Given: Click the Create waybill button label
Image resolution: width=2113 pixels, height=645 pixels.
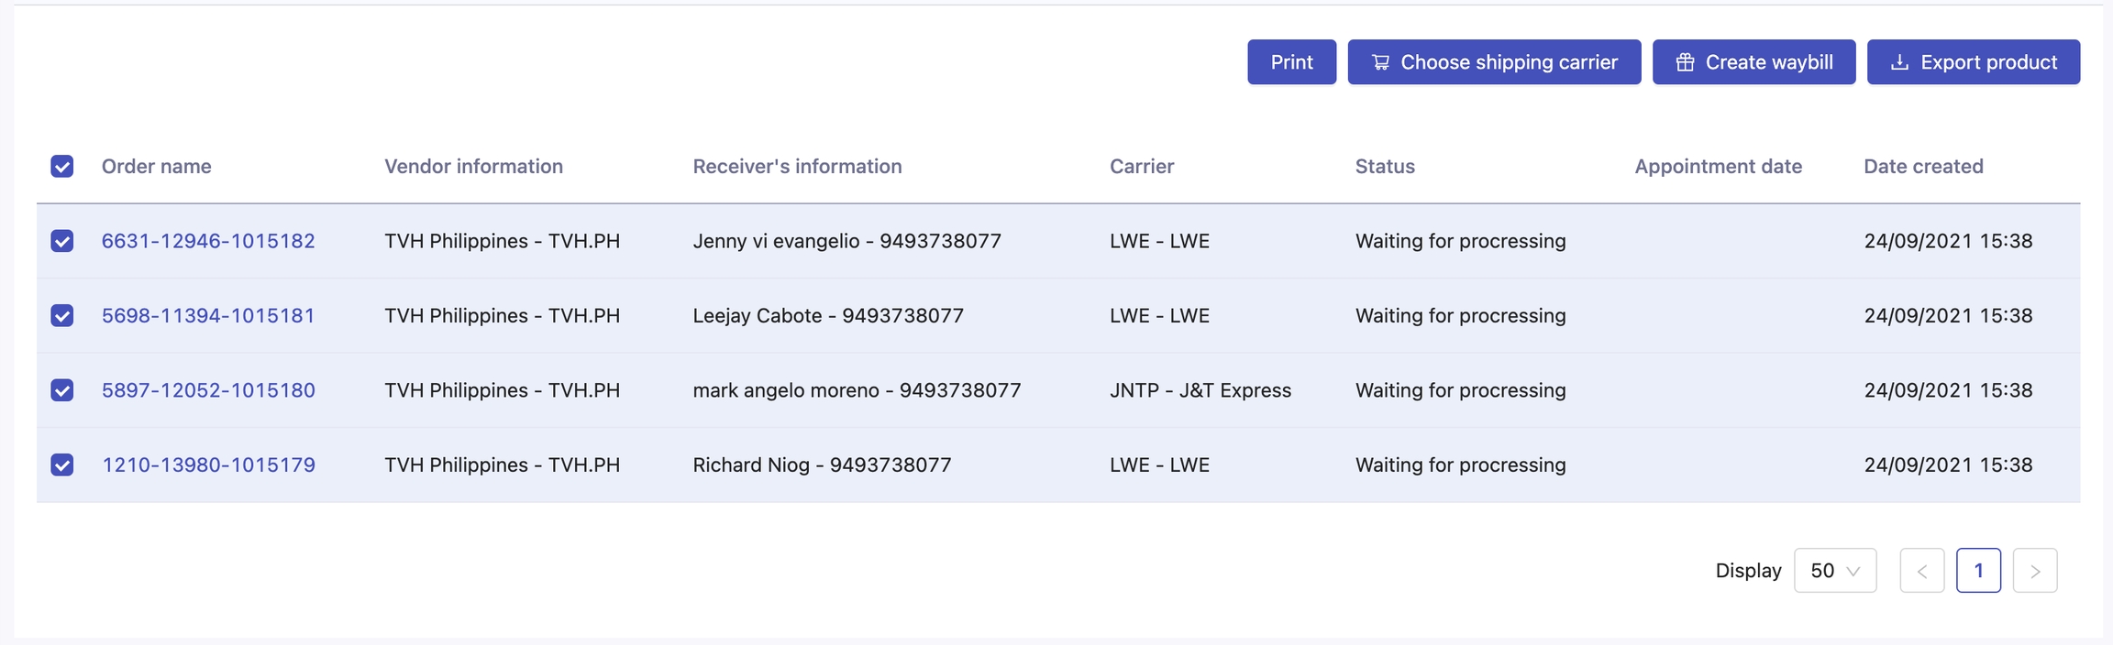Looking at the screenshot, I should pyautogui.click(x=1769, y=62).
